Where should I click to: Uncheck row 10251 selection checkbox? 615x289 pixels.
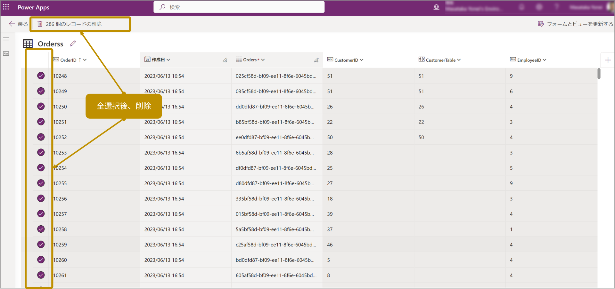(41, 122)
